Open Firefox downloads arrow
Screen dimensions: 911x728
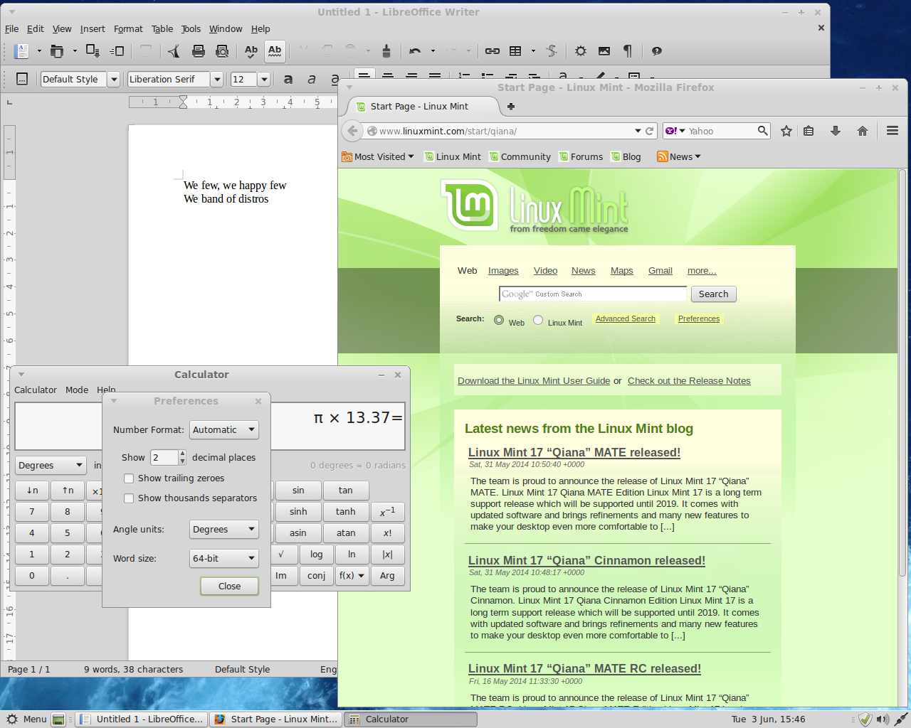tap(836, 131)
